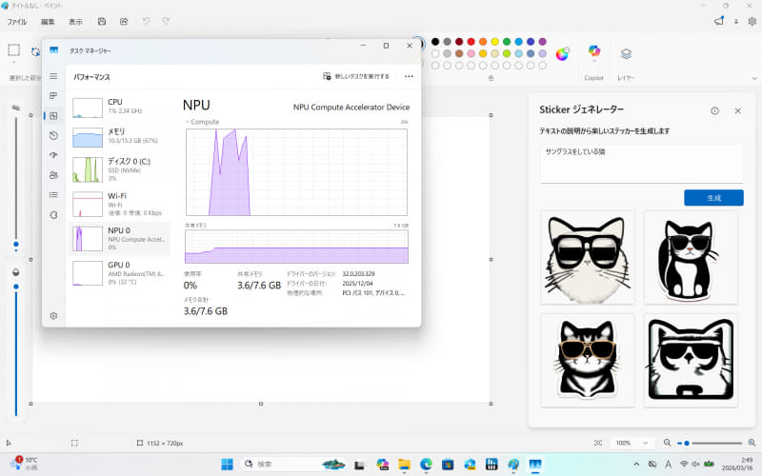Pick the green color swatch

tap(507, 42)
